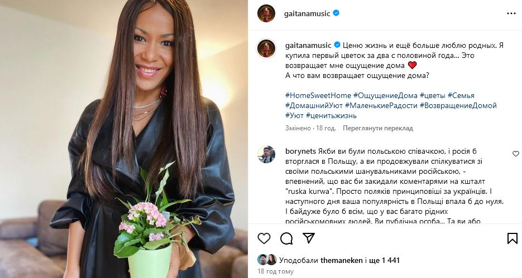Click 'Переглянути переклад' translation link
Screen dimensions: 522x278
(378, 128)
